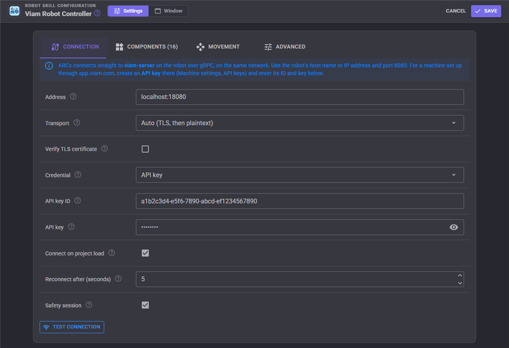
Task: Click the help icon beside the API key label
Action: tap(72, 227)
